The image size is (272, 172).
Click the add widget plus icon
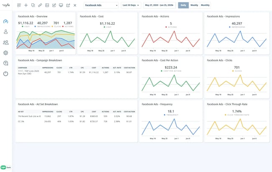(x=26, y=5)
